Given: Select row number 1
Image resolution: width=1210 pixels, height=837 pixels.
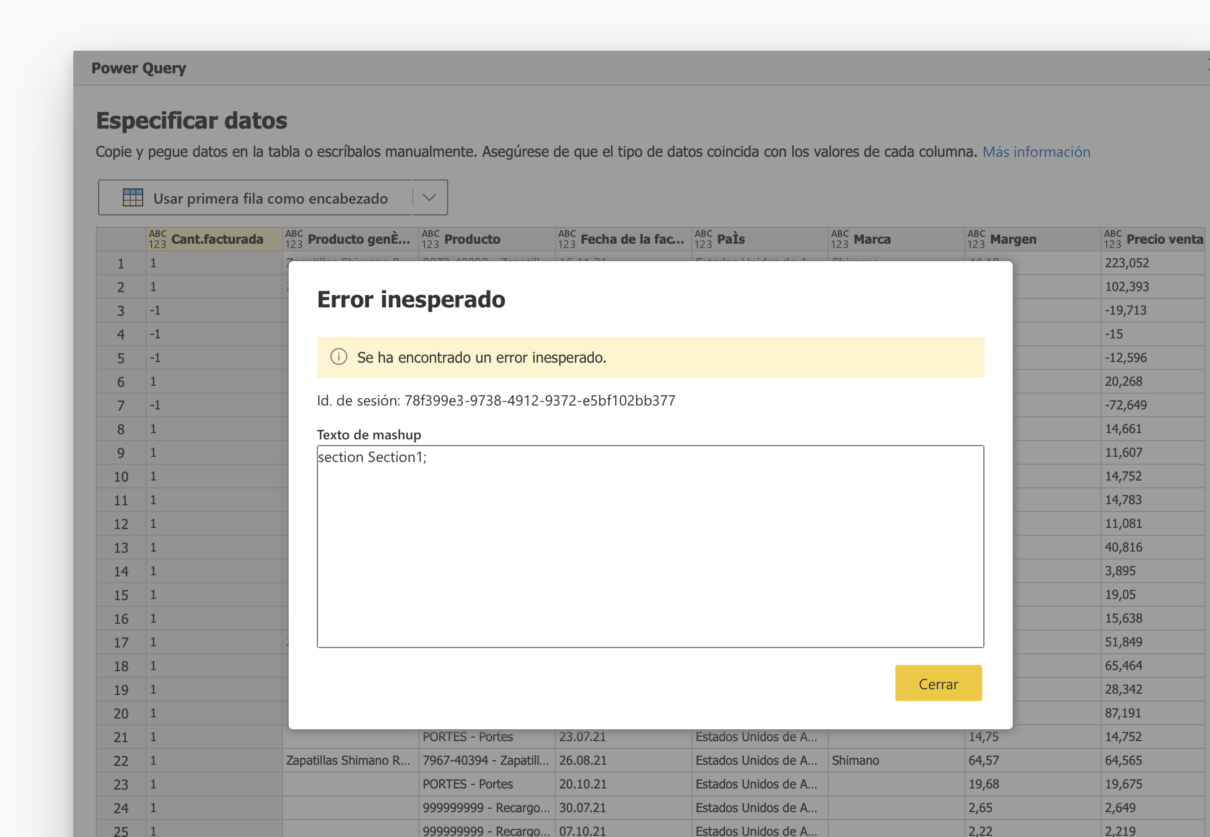Looking at the screenshot, I should coord(121,263).
